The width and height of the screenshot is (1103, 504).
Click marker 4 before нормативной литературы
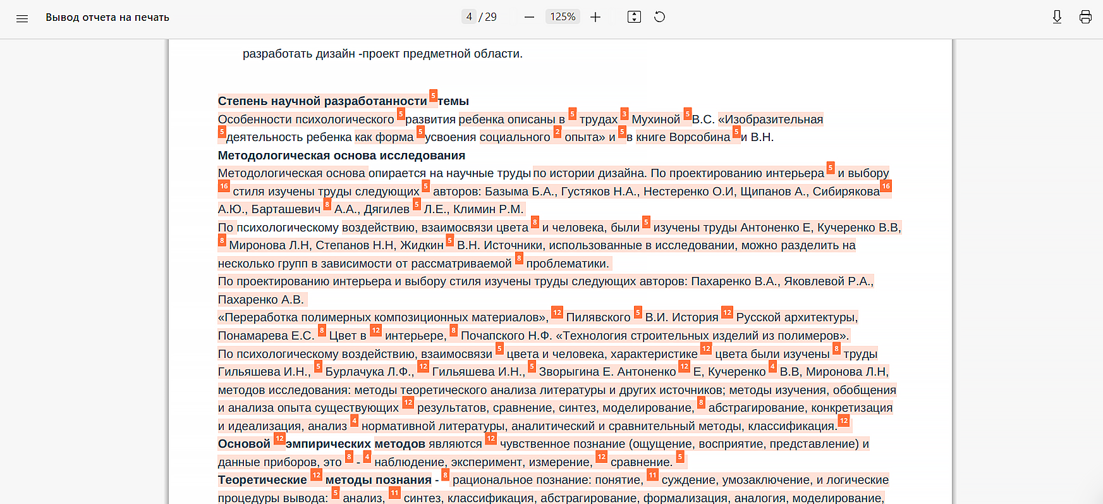pos(354,421)
